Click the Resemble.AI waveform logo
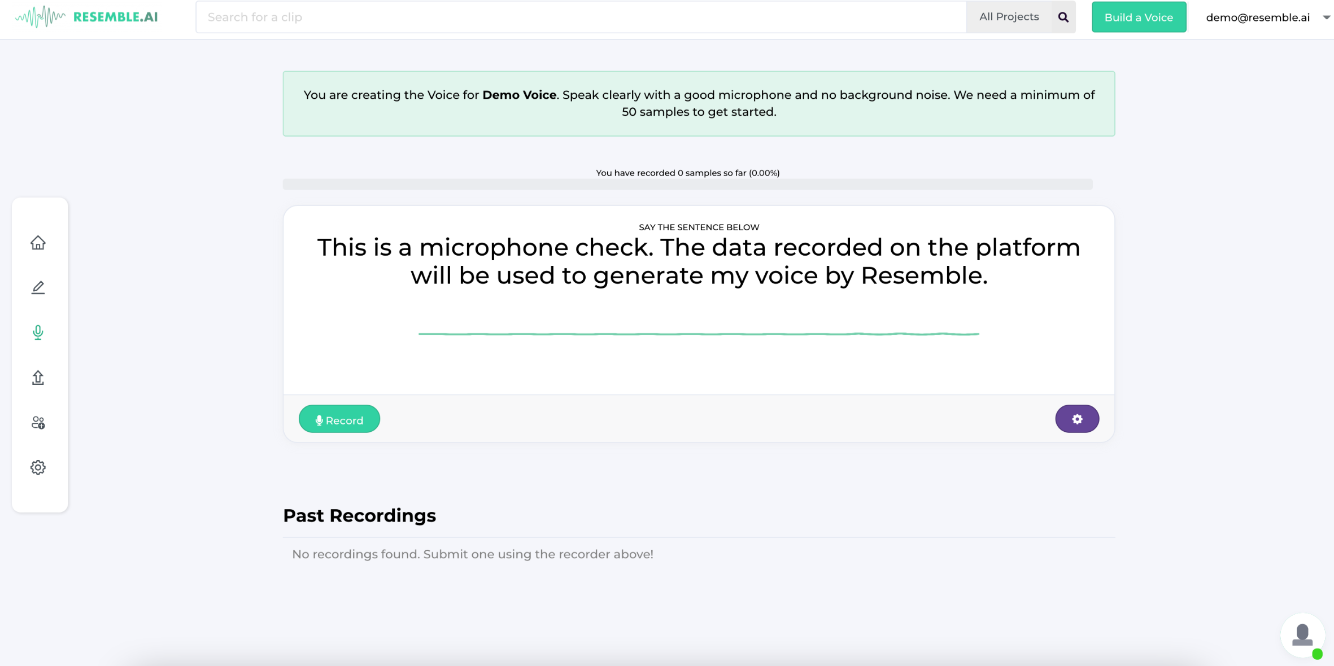1334x666 pixels. pos(40,17)
